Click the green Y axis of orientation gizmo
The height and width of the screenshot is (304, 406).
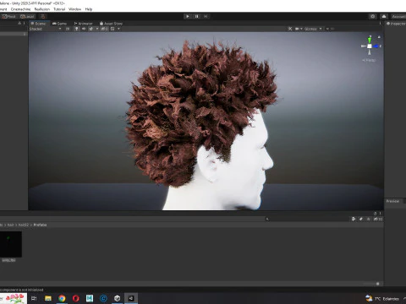[x=370, y=40]
